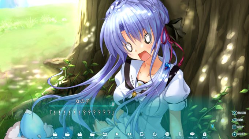Hide the message window with CLOSE

pos(239,113)
